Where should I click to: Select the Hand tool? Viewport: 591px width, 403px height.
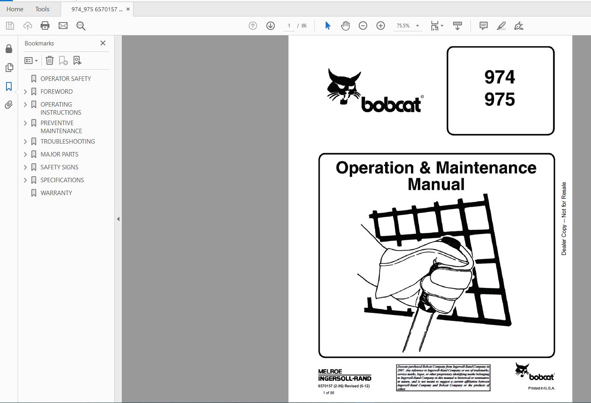coord(345,25)
